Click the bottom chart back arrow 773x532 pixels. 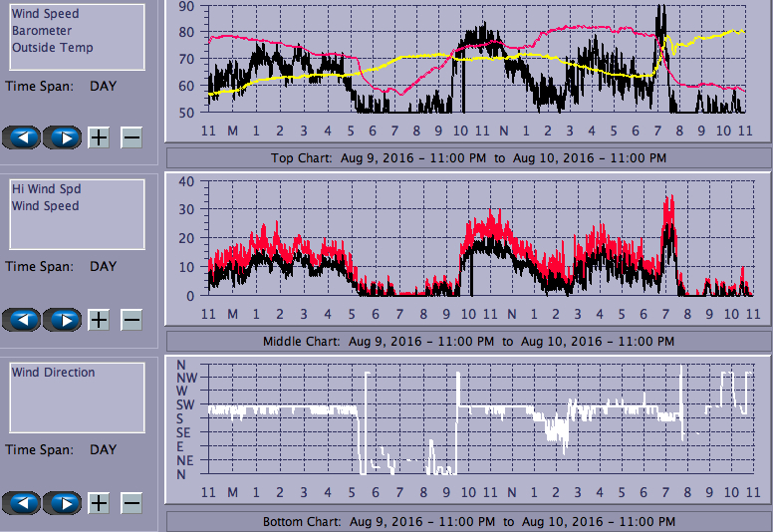21,502
